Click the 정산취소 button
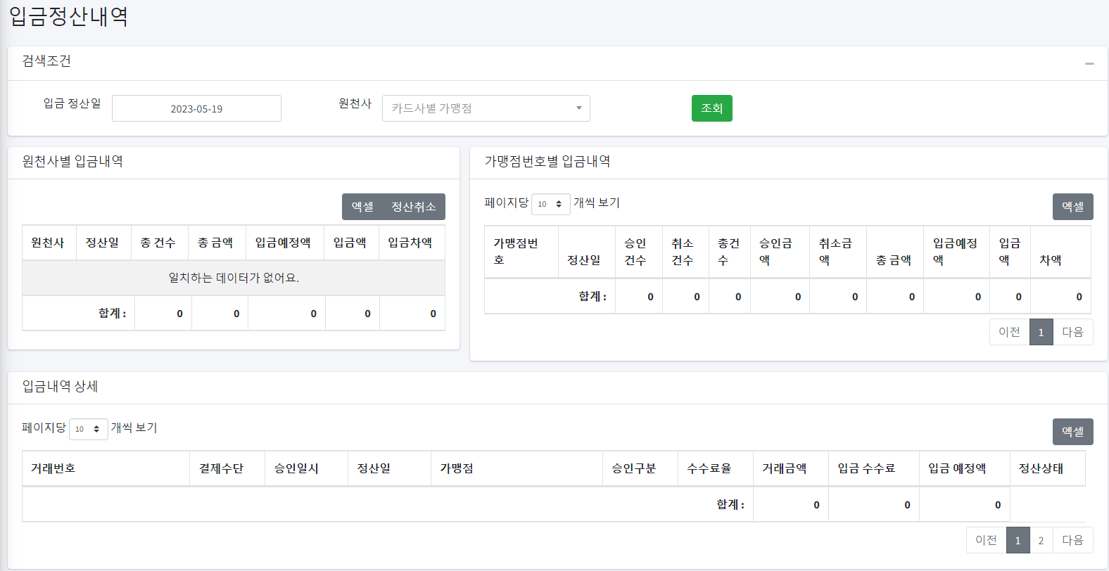This screenshot has width=1109, height=571. (414, 207)
